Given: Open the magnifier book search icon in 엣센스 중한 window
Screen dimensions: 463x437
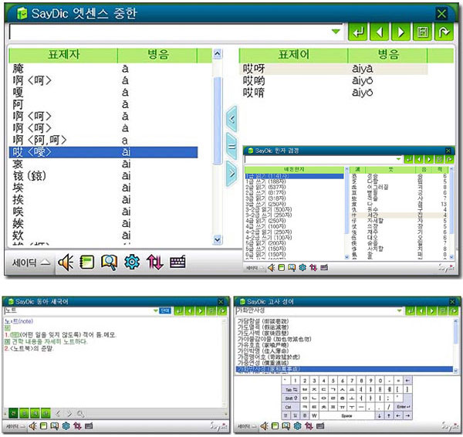Looking at the screenshot, I should coord(109,262).
